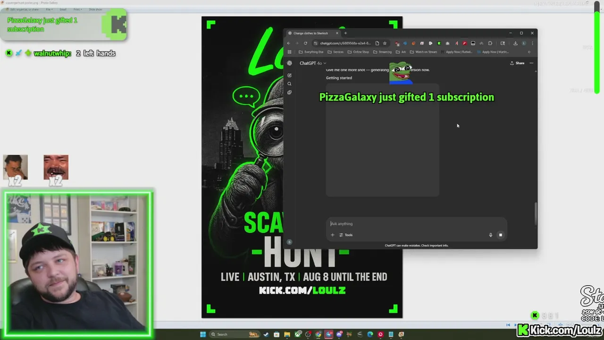Open the browser downloads icon
604x340 pixels.
[x=515, y=43]
